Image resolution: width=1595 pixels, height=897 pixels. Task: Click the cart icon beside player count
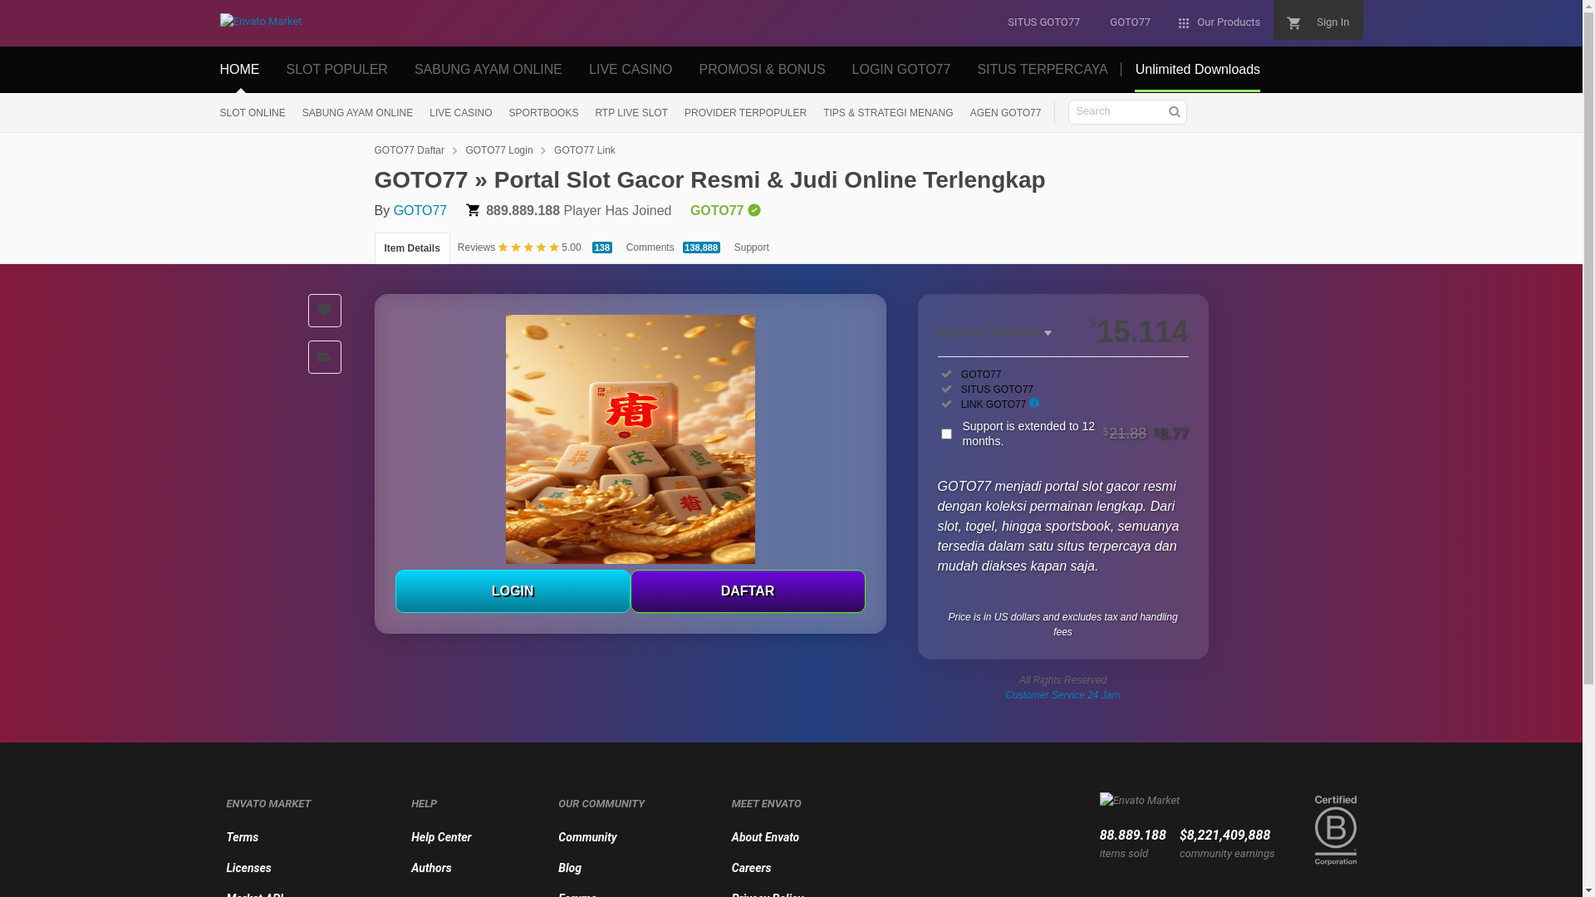click(473, 211)
